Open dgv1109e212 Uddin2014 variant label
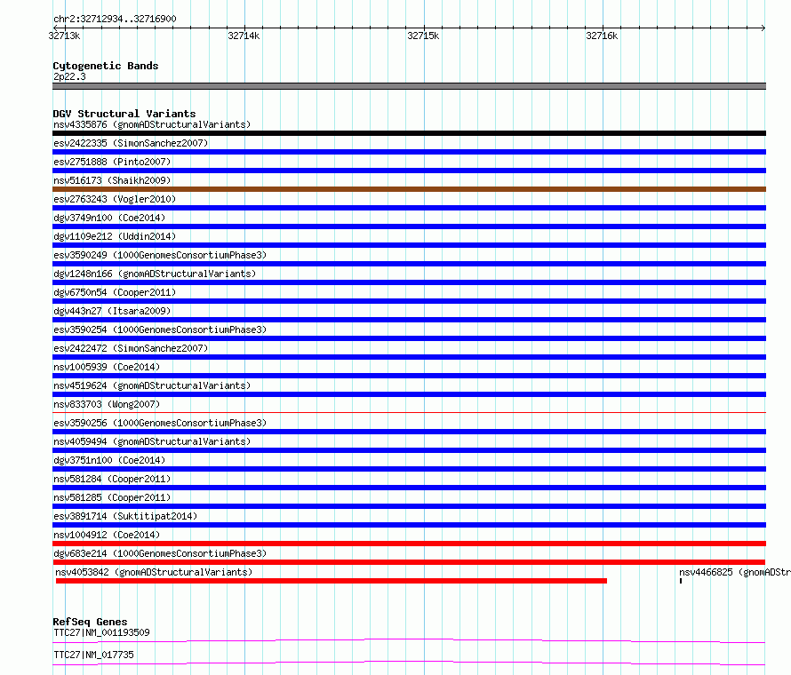The image size is (791, 675). [x=115, y=236]
